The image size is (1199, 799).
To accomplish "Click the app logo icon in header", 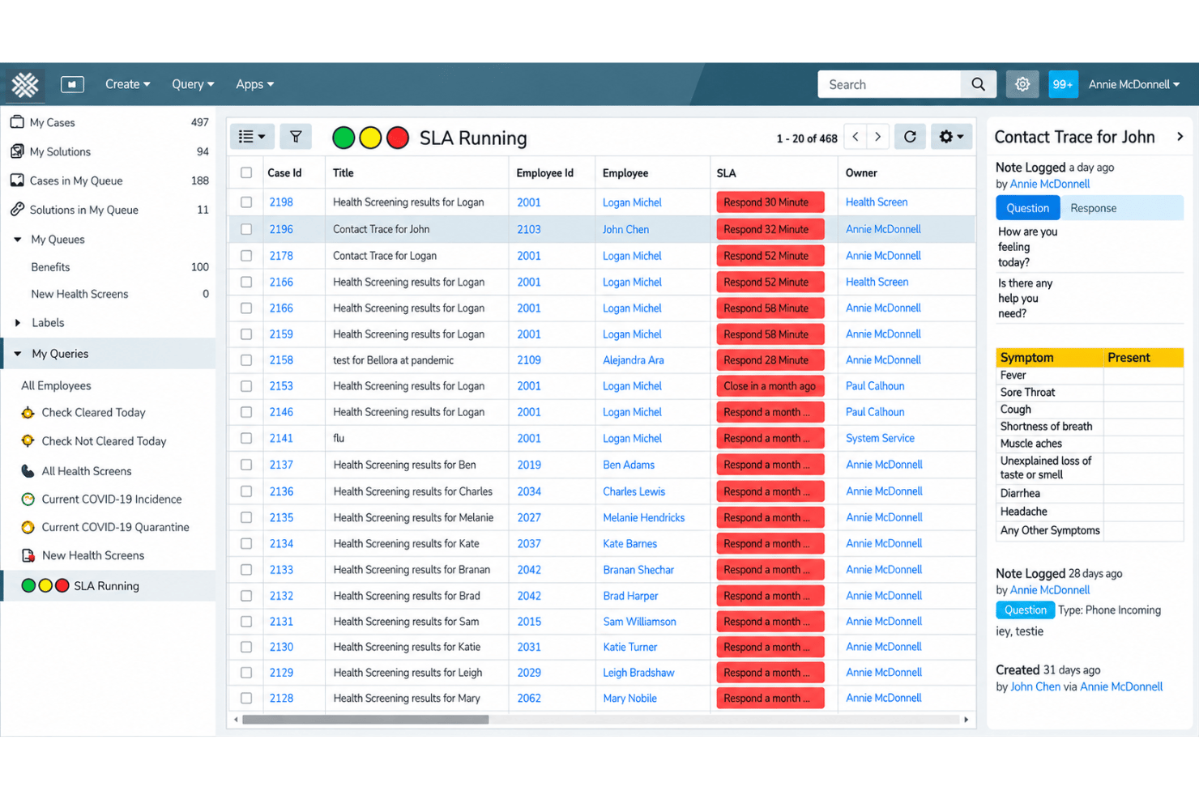I will 25,84.
